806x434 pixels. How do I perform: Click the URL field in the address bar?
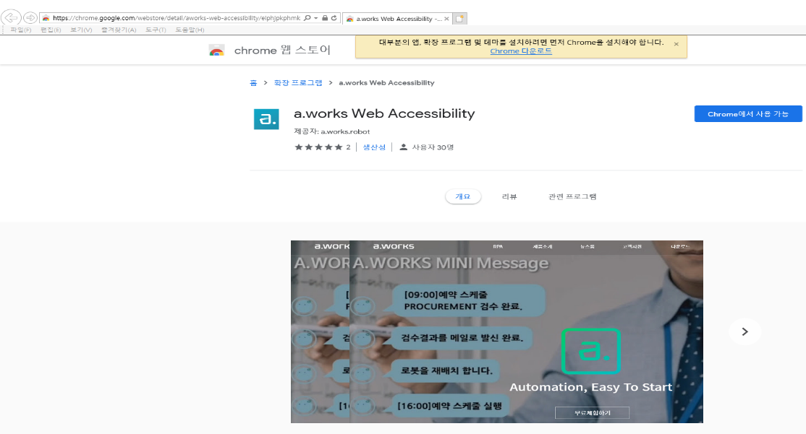pos(177,18)
